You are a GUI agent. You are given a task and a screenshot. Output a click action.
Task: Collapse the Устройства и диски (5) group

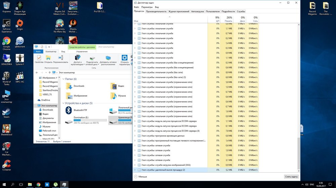(63, 103)
